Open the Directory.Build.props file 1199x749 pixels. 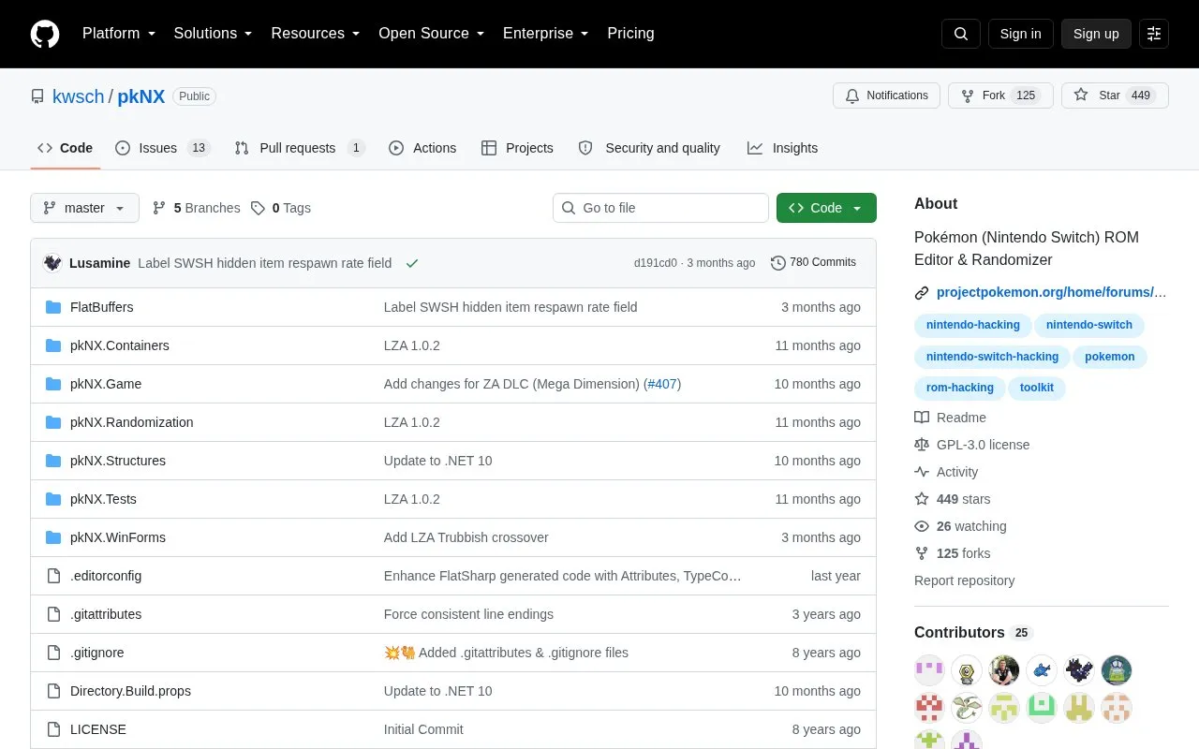130,691
